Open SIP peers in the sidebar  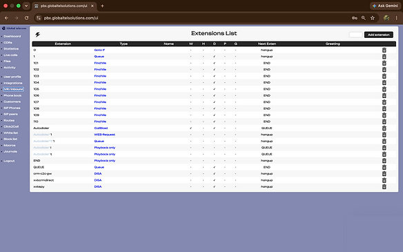[x=10, y=114]
